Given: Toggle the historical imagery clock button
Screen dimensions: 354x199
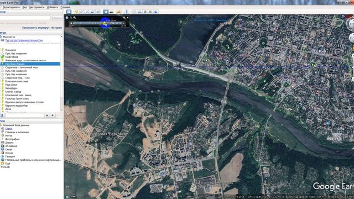Looking at the screenshot, I should coord(106,12).
